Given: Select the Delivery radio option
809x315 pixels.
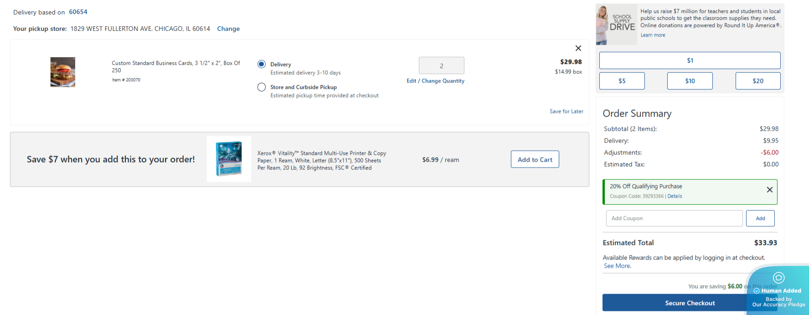Looking at the screenshot, I should (262, 64).
